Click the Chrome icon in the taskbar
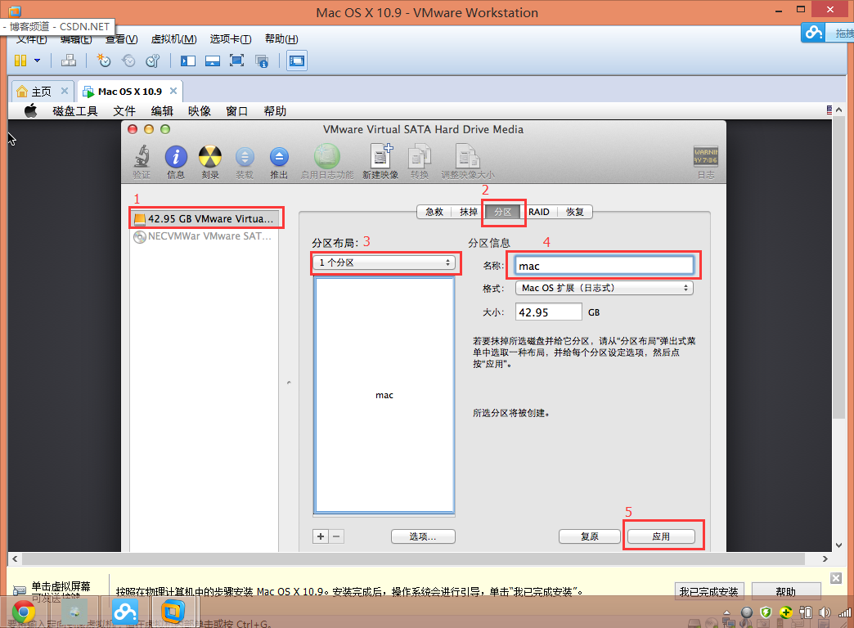 tap(24, 612)
